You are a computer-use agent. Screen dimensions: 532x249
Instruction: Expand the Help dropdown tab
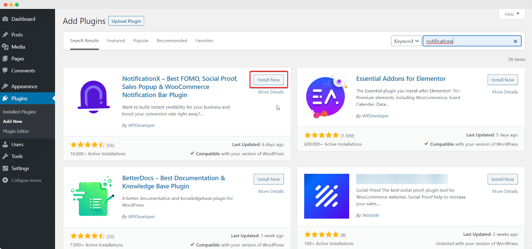[x=512, y=14]
